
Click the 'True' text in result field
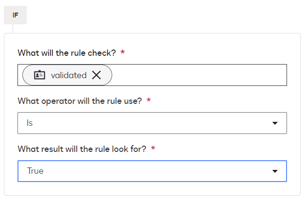tap(35, 171)
